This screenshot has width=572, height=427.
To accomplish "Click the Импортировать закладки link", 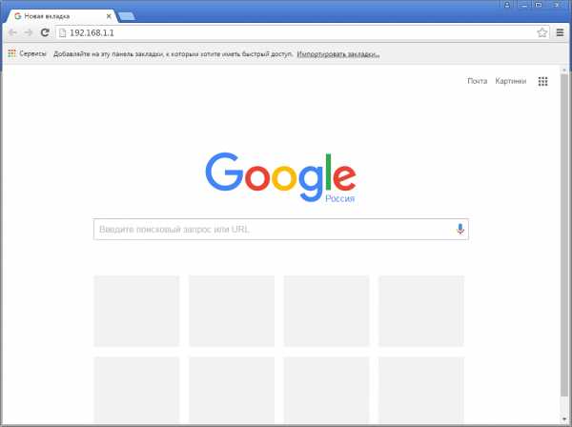I will (338, 54).
